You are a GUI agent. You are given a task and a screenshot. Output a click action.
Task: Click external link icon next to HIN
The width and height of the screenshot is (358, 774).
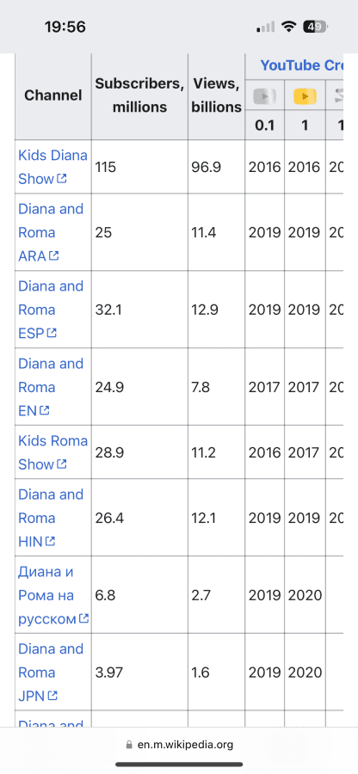(51, 542)
